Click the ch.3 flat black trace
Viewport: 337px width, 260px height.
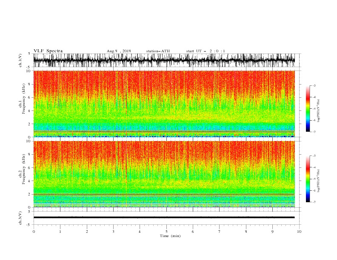pos(164,218)
